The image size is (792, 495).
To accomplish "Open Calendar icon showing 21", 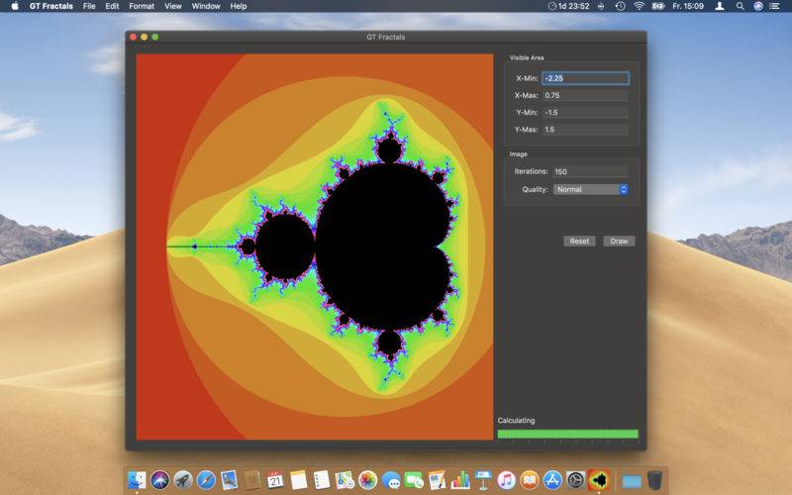I will (275, 480).
